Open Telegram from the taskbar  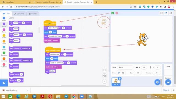point(66,97)
